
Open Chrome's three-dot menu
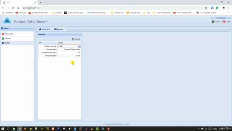(229, 8)
